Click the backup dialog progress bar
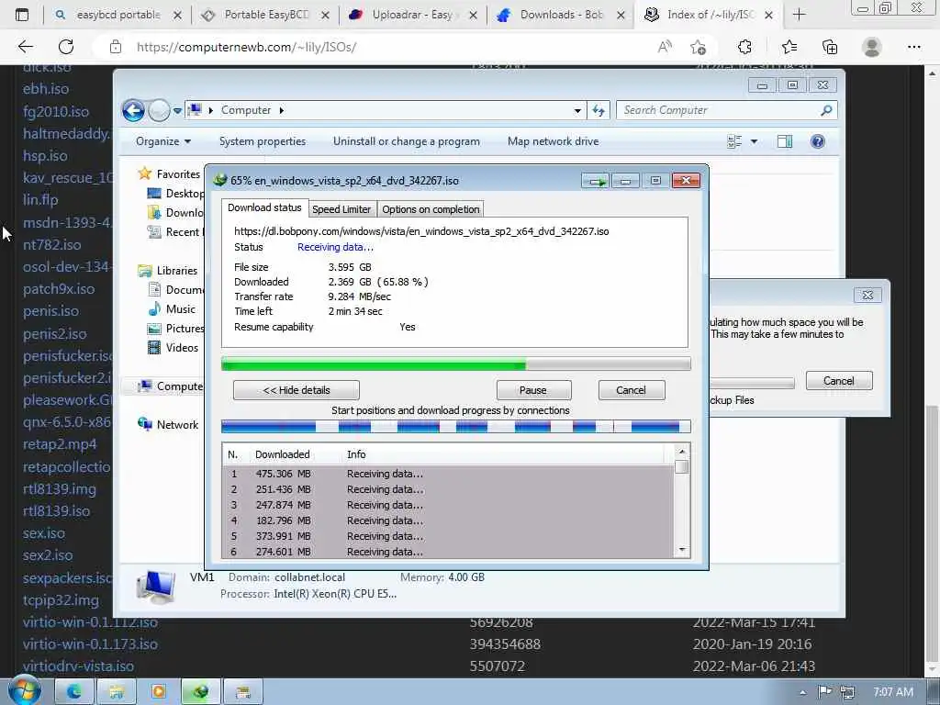This screenshot has width=940, height=705. coord(752,383)
